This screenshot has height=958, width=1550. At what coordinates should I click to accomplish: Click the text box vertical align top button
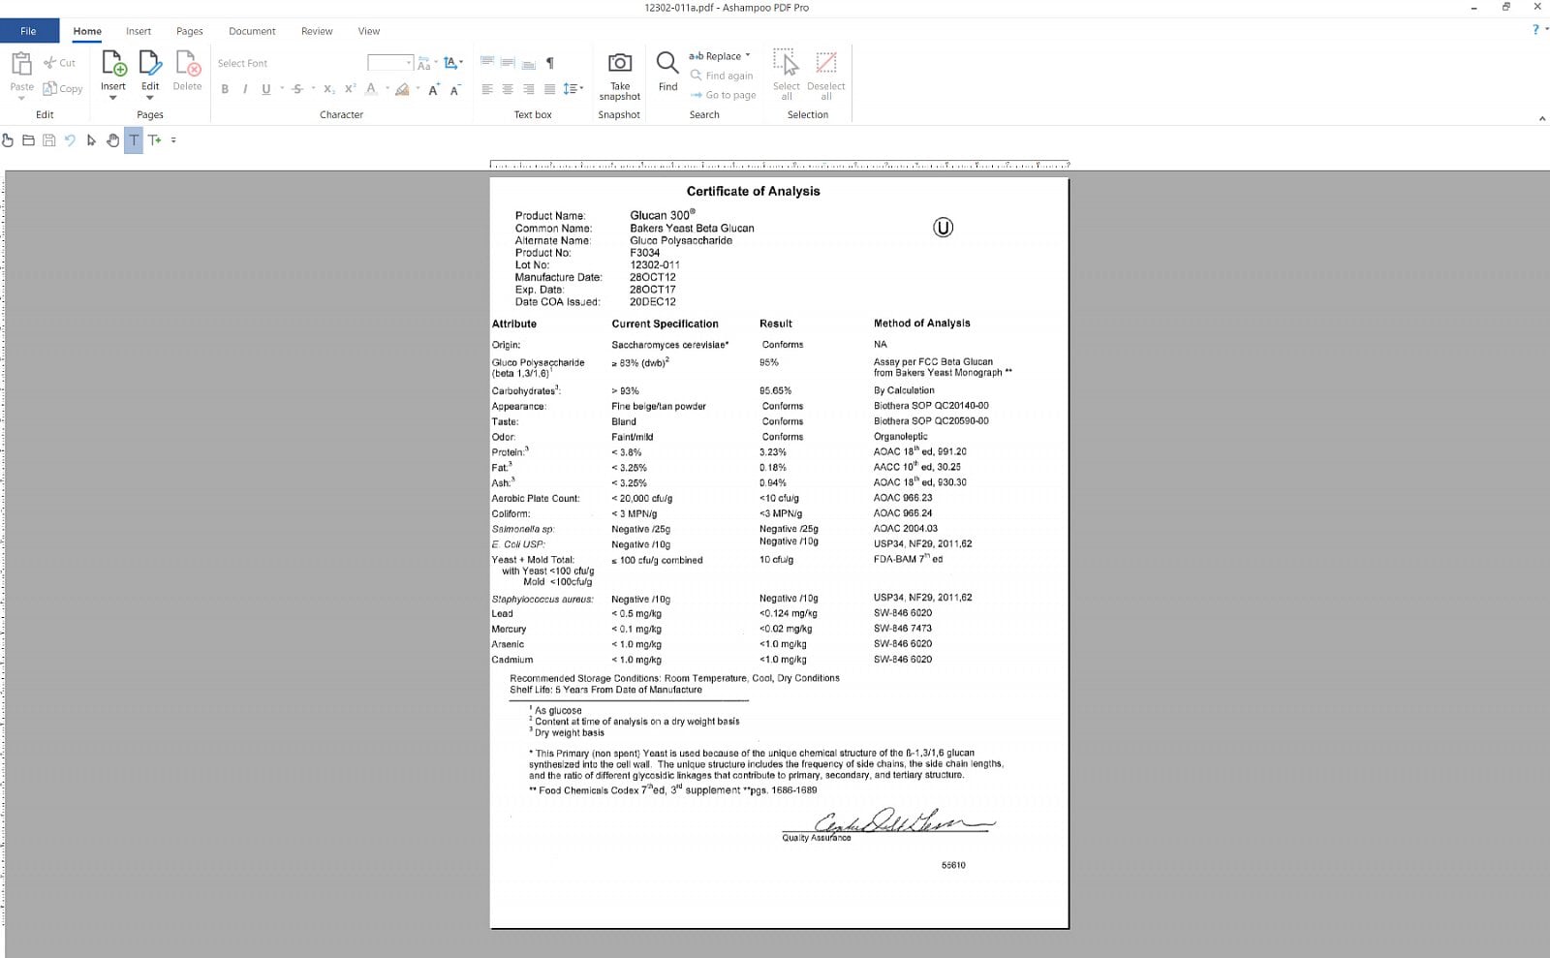click(487, 63)
